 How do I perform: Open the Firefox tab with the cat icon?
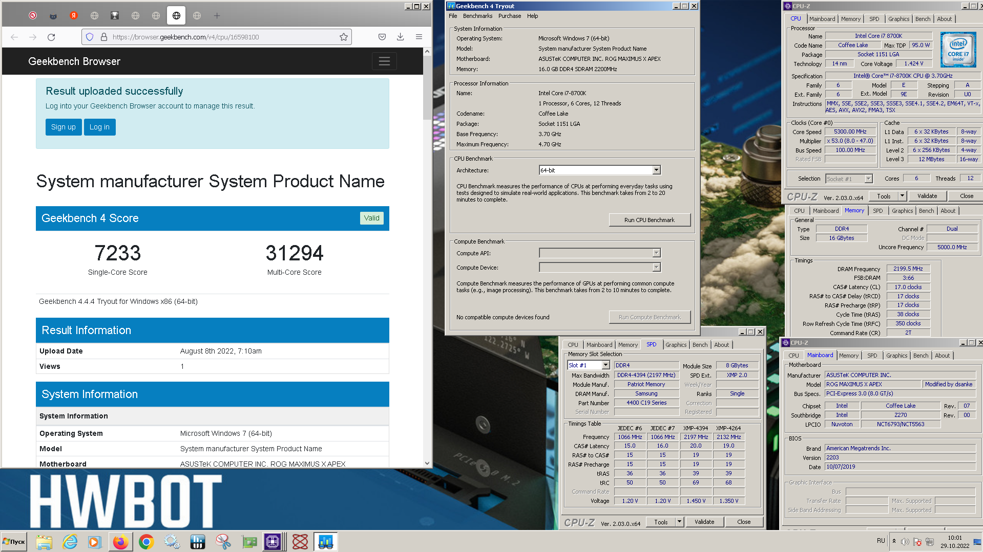[53, 16]
